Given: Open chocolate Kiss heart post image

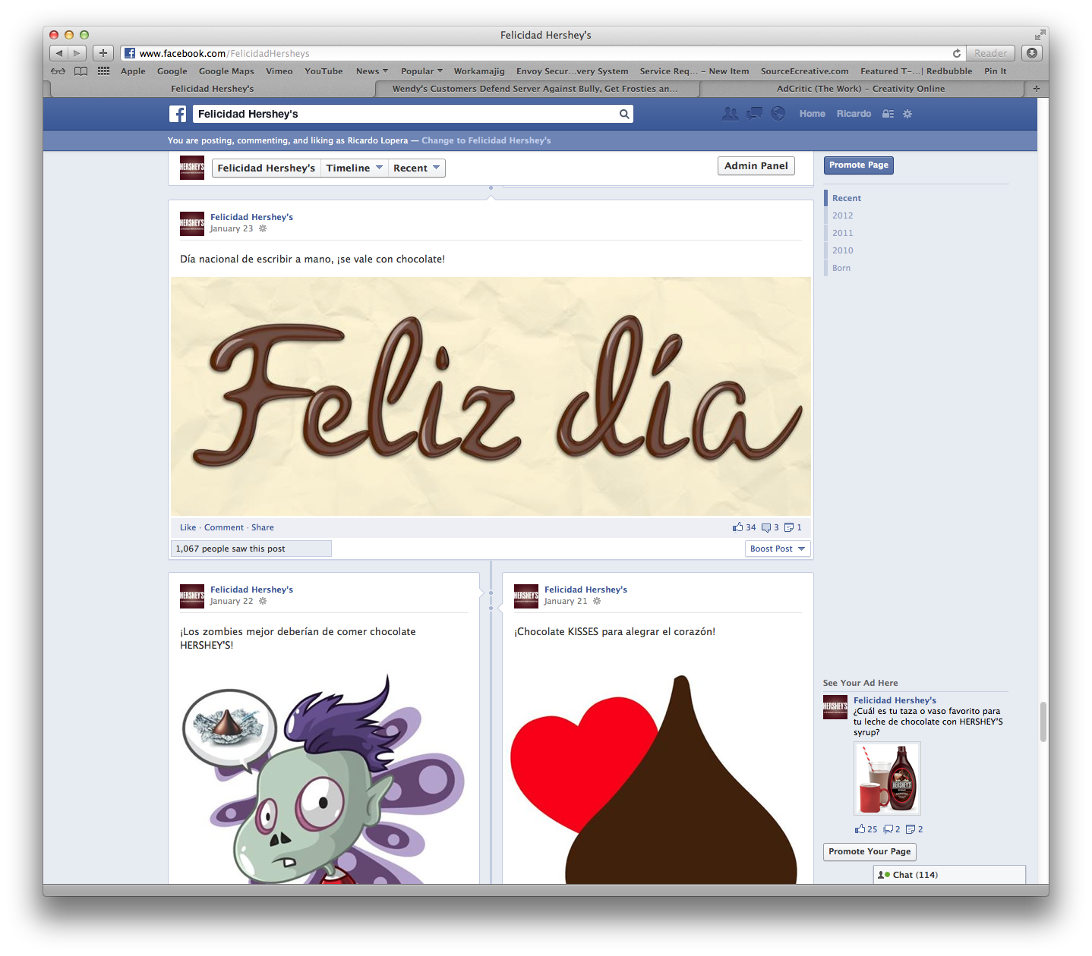Looking at the screenshot, I should coord(658,778).
